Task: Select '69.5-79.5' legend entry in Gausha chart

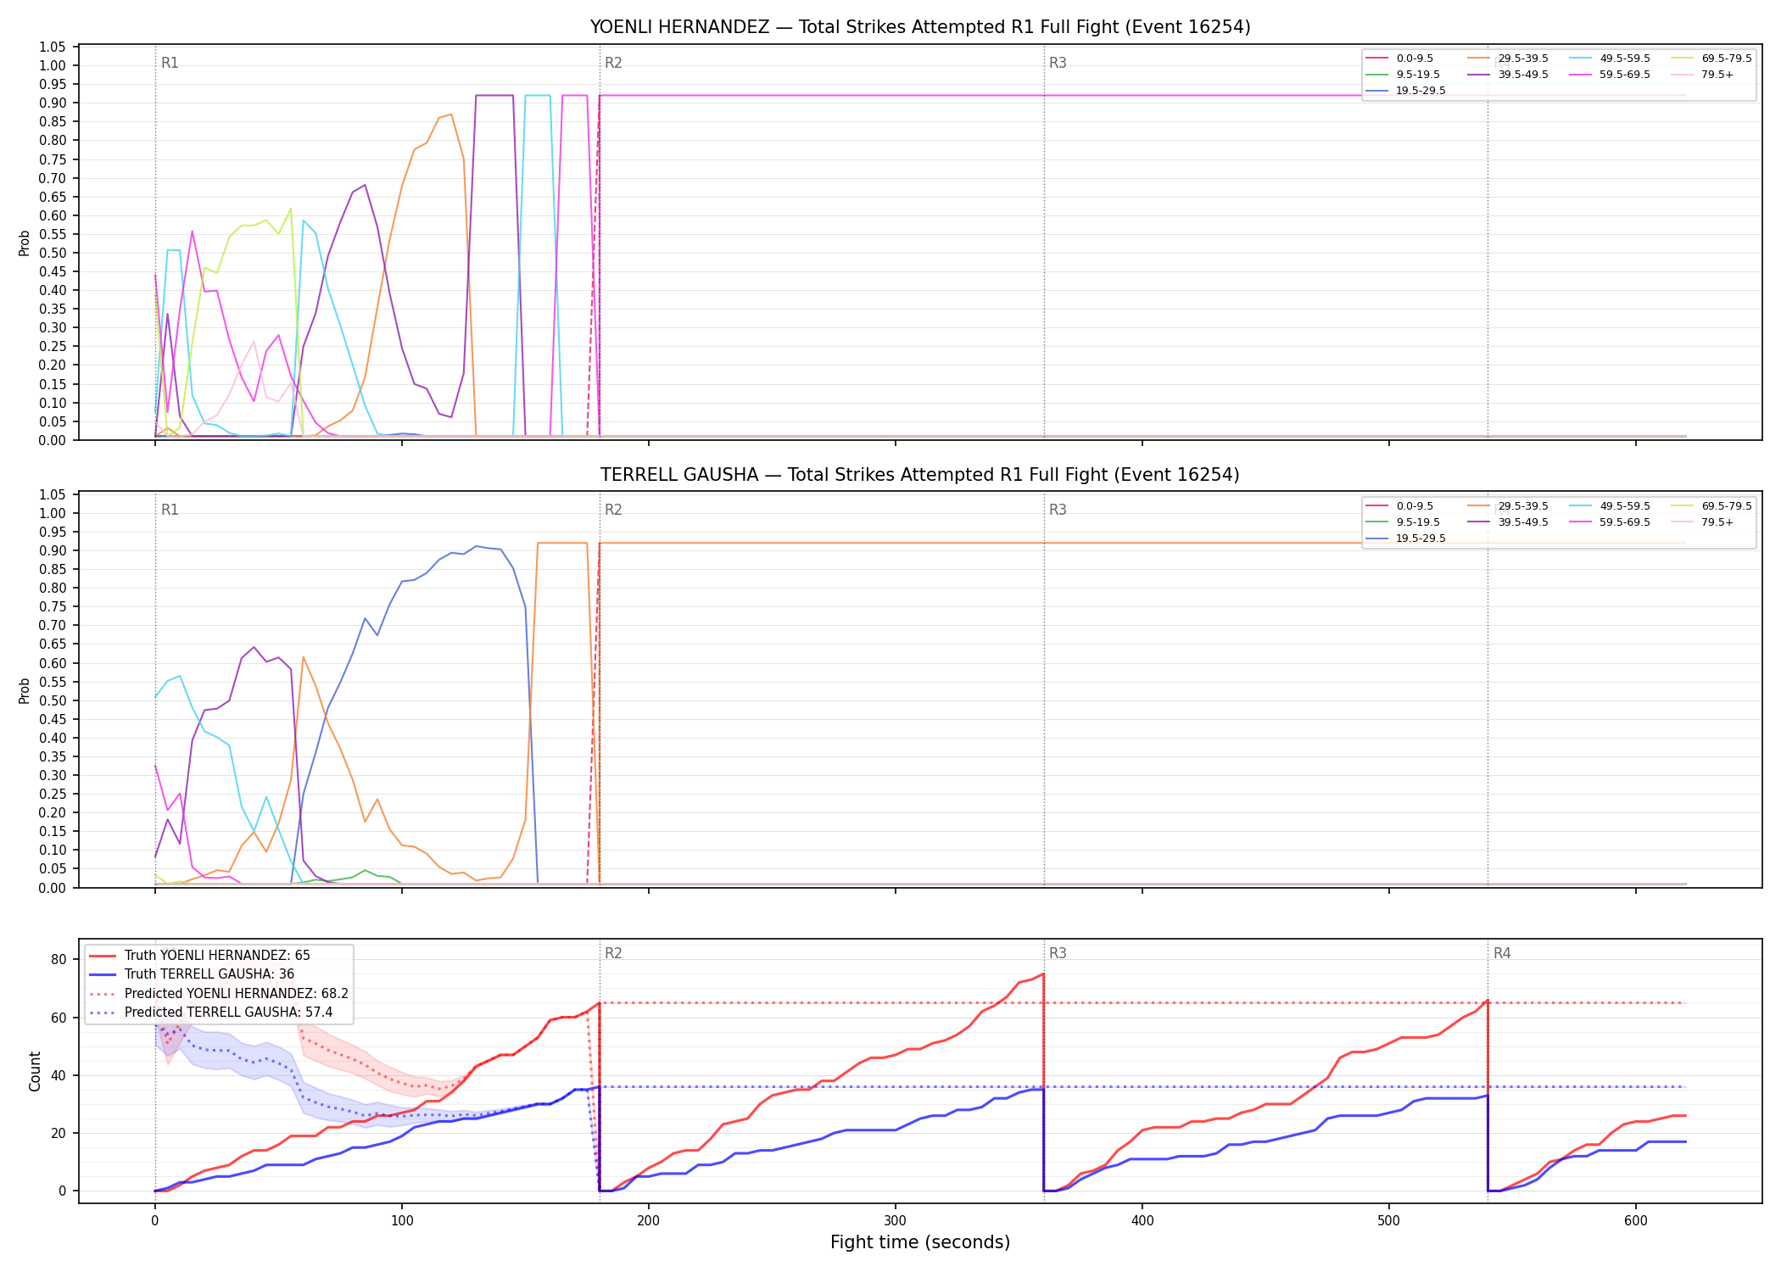Action: 1711,506
